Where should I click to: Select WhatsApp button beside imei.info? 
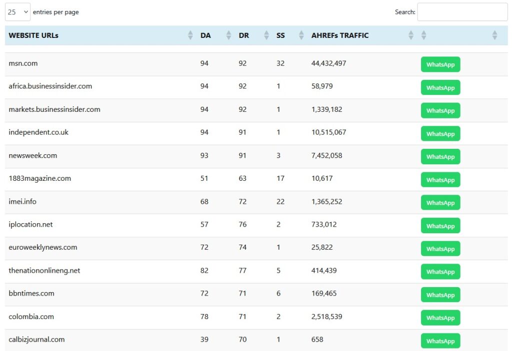point(440,203)
